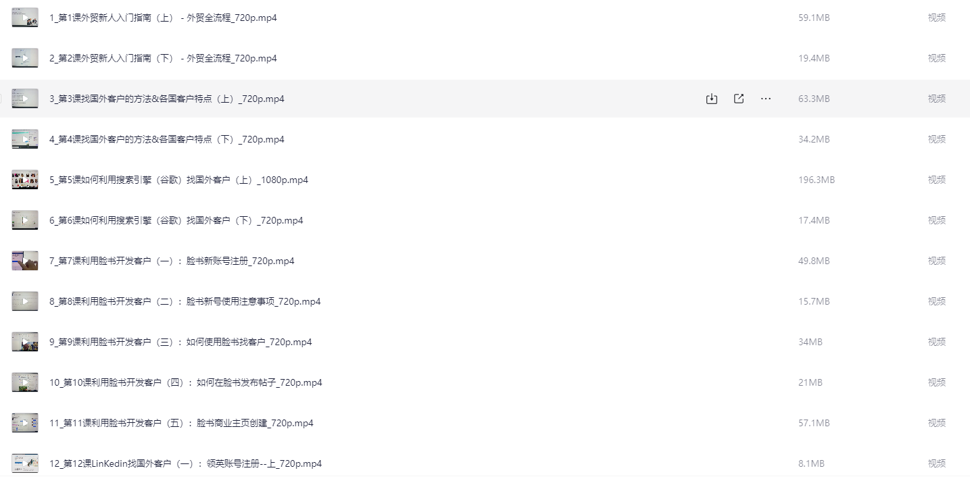The width and height of the screenshot is (970, 481).
Task: Click thumbnail icon of 5_第5课 1080p video
Action: [25, 180]
